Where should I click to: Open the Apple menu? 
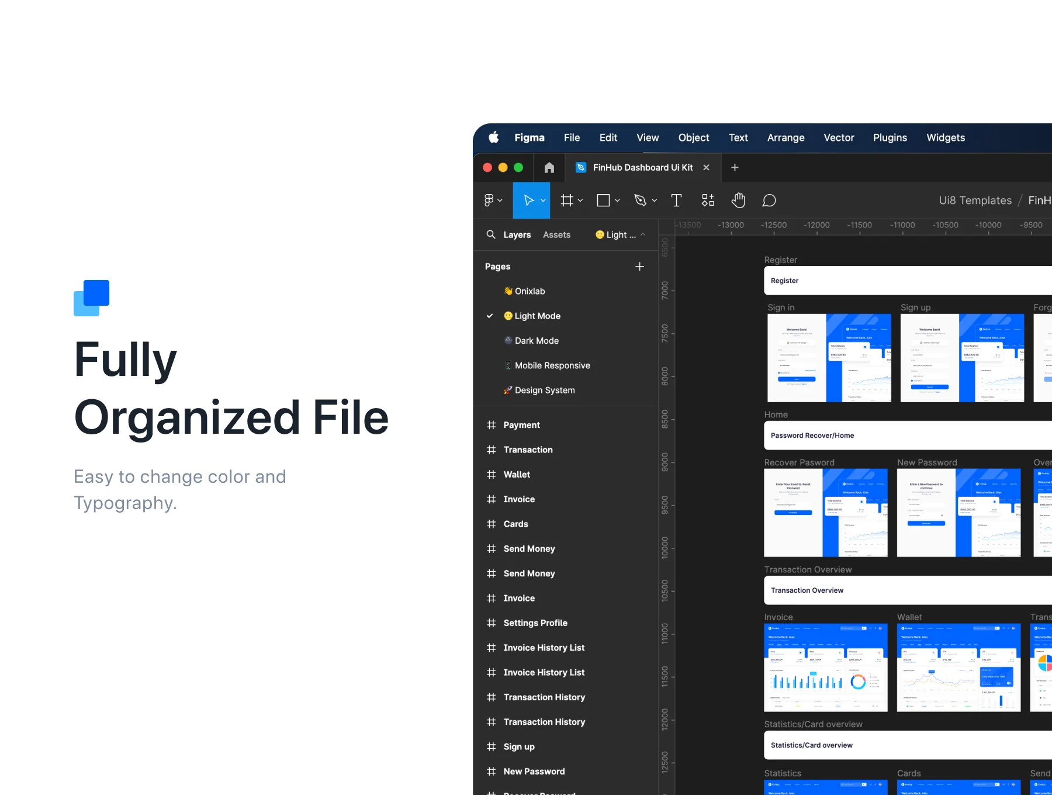(494, 137)
